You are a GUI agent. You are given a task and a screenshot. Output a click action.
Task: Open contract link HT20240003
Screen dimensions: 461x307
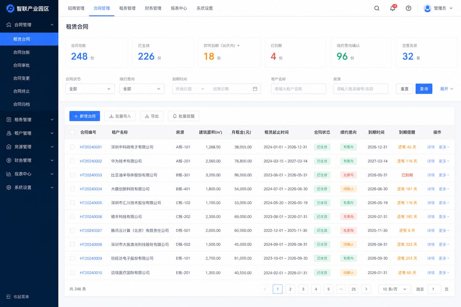point(91,175)
